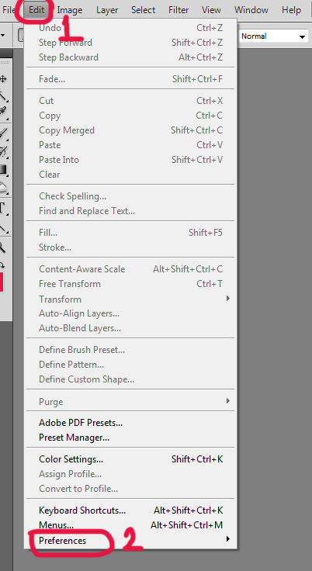Open the Filter menu

pos(179,10)
